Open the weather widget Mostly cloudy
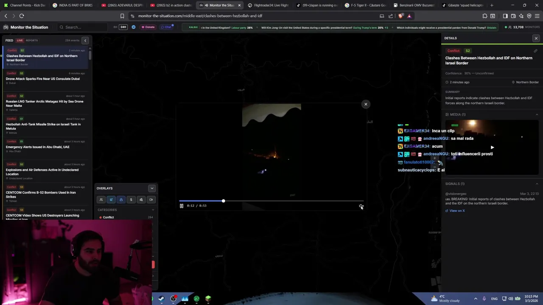Screen dimensions: 543x305 click(x=445, y=299)
